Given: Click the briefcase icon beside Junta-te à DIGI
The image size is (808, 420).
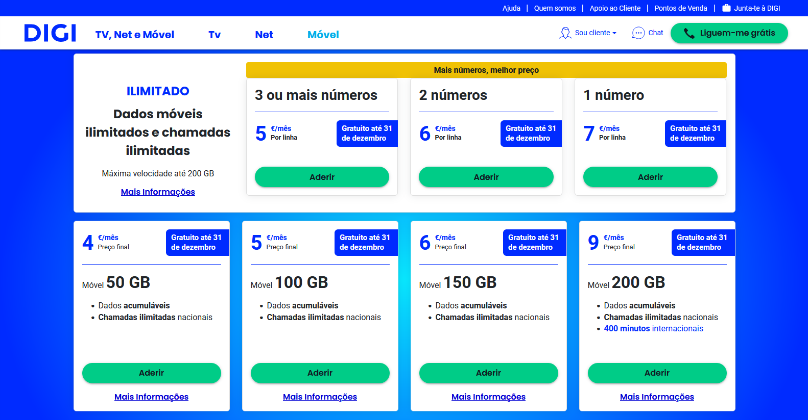Looking at the screenshot, I should 726,8.
